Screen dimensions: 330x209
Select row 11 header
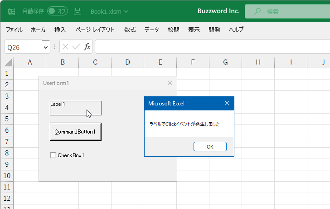pos(7,187)
